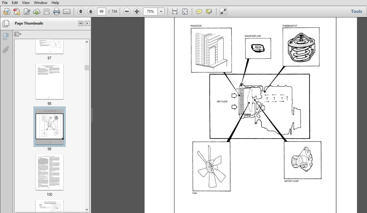Select page 99 thumbnail
This screenshot has width=367, height=213.
49,126
